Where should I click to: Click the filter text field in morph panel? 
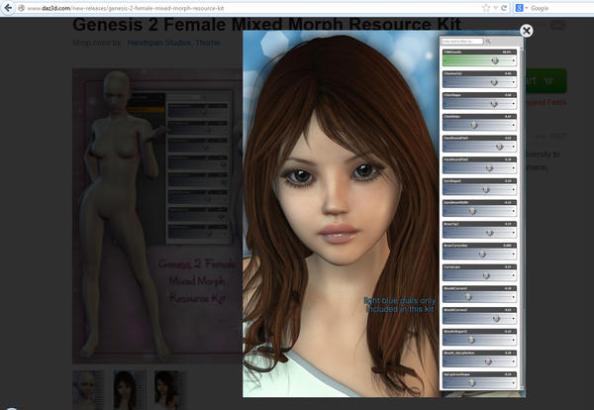click(462, 41)
